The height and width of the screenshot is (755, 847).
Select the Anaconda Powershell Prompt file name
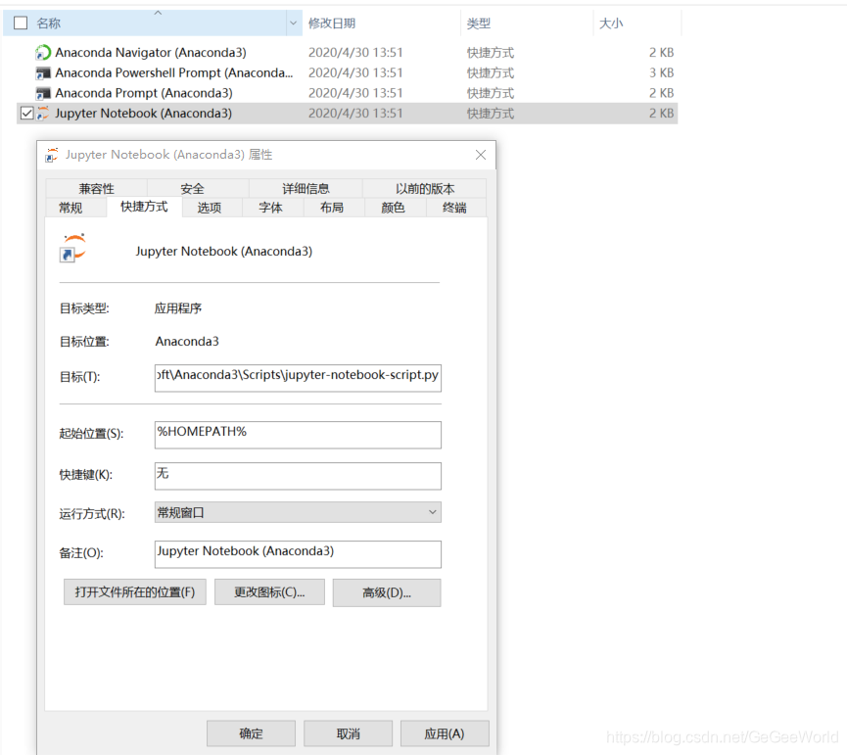pyautogui.click(x=174, y=72)
